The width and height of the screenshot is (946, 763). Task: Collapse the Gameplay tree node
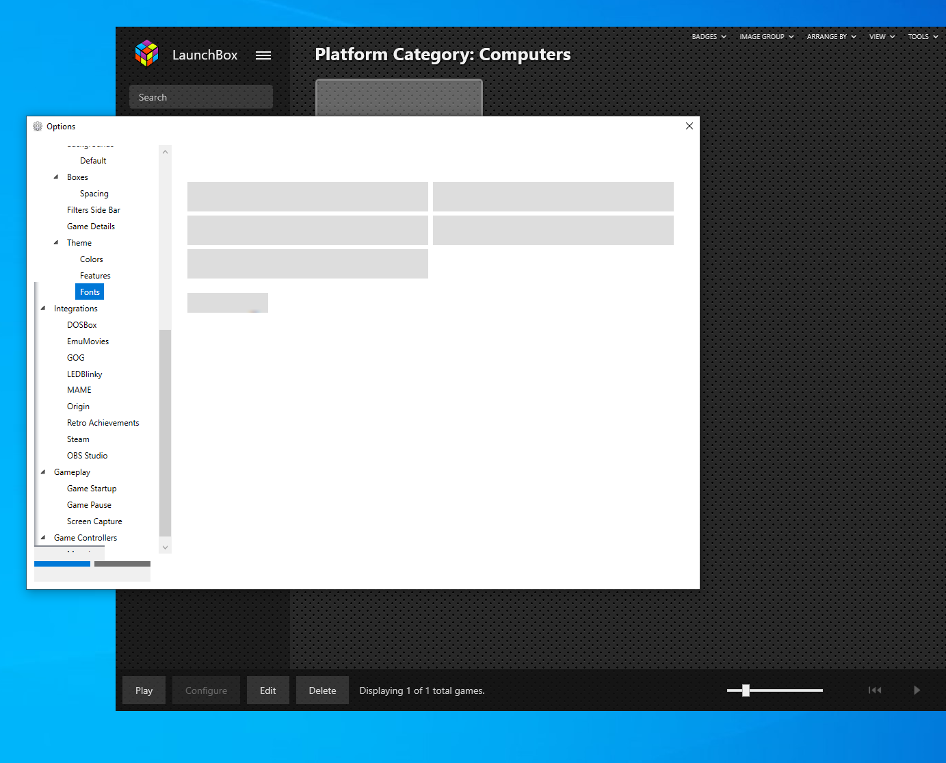[43, 472]
